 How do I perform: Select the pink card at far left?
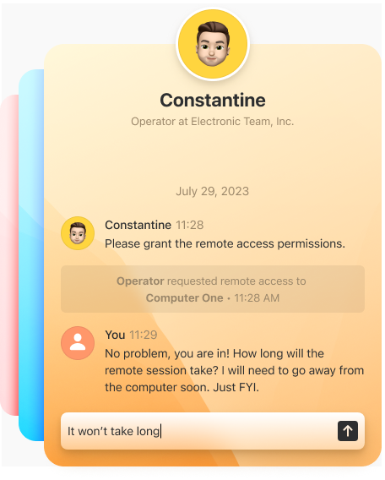click(9, 255)
